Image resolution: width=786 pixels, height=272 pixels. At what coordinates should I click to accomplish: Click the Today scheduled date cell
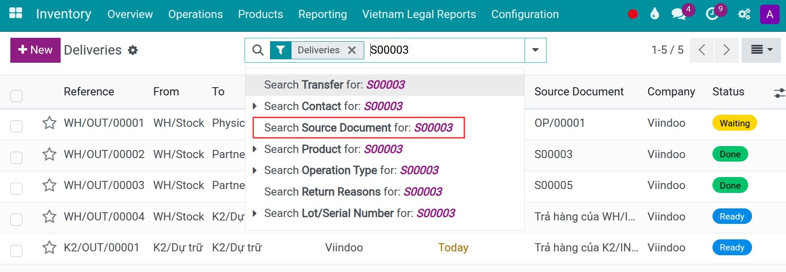pos(453,248)
